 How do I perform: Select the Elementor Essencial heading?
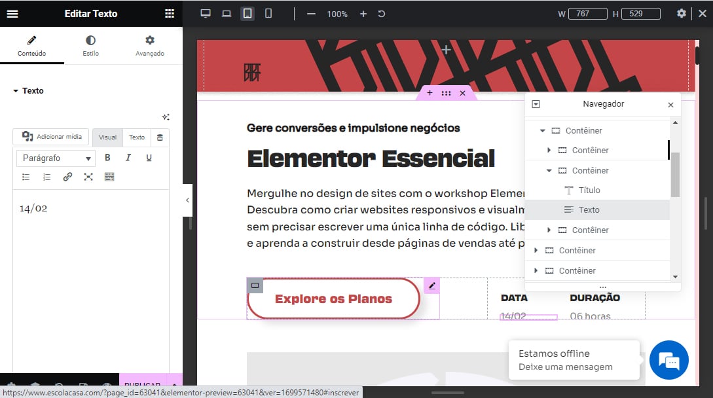[371, 158]
